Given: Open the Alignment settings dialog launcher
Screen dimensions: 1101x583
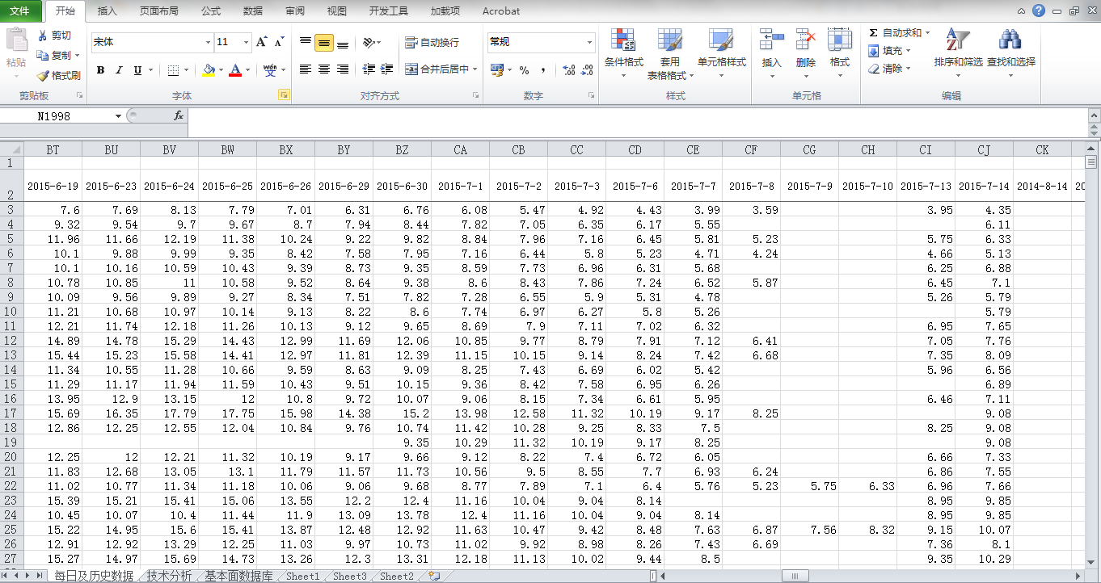Looking at the screenshot, I should point(477,95).
